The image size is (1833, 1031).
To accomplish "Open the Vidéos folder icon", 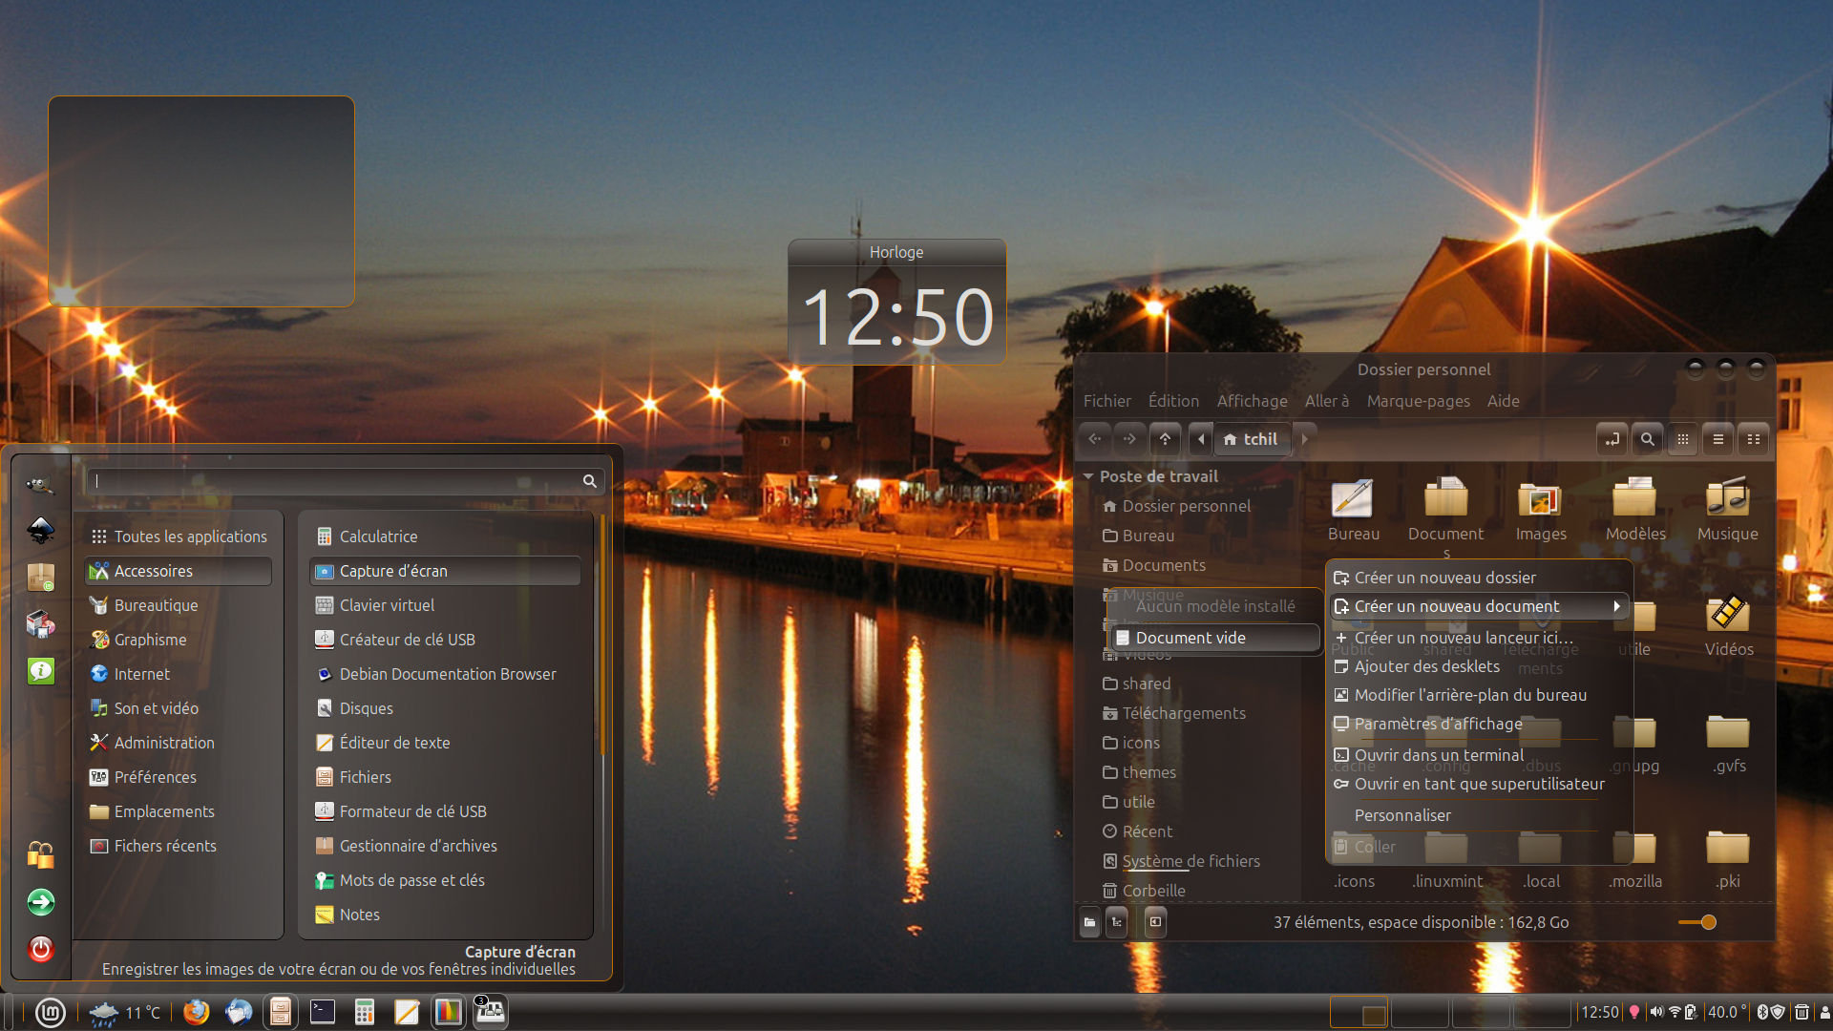I will 1728,625.
